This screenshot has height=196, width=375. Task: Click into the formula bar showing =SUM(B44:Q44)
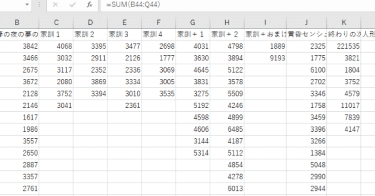click(x=238, y=5)
